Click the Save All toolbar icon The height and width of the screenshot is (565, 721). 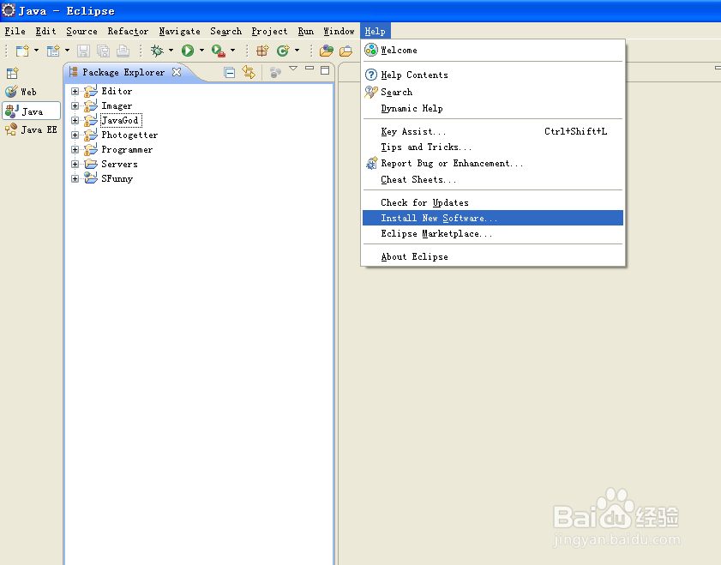pos(104,51)
